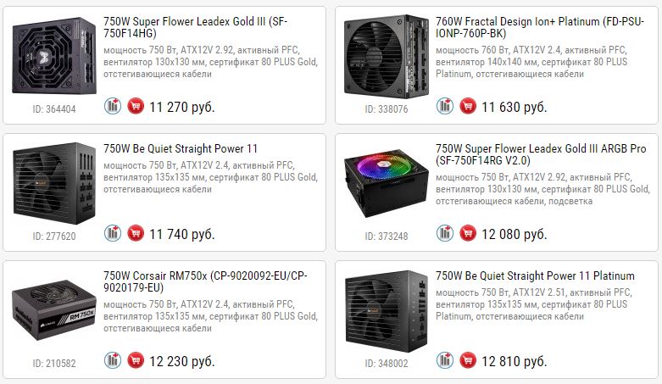Add Super Flower Leadex Gold III to comparison

click(113, 107)
